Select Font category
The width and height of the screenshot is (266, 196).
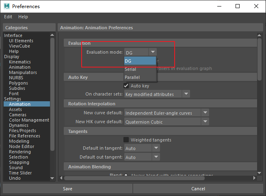click(x=14, y=94)
